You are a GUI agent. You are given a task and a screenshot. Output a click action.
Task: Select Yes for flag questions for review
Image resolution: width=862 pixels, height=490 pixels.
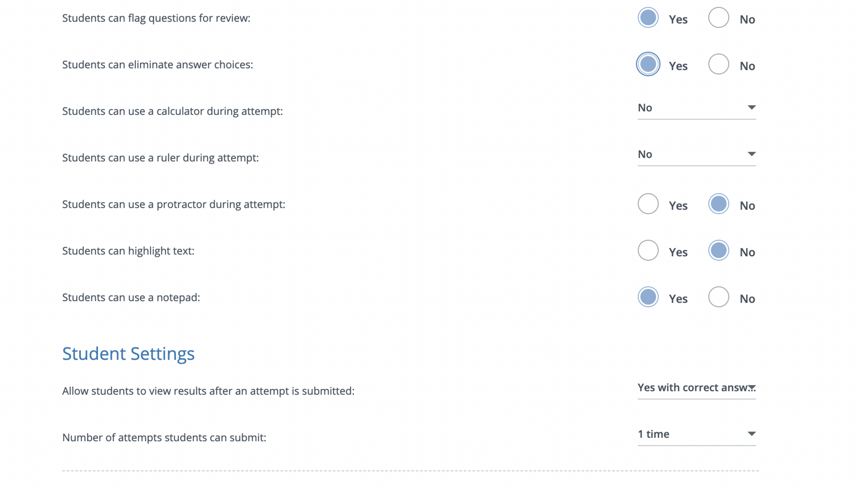coord(648,18)
